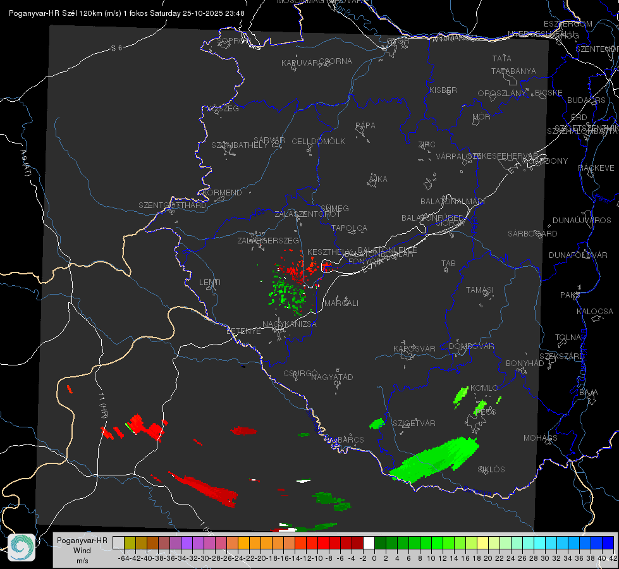The image size is (619, 569).
Task: Click the TAB town label
Action: coord(448,264)
